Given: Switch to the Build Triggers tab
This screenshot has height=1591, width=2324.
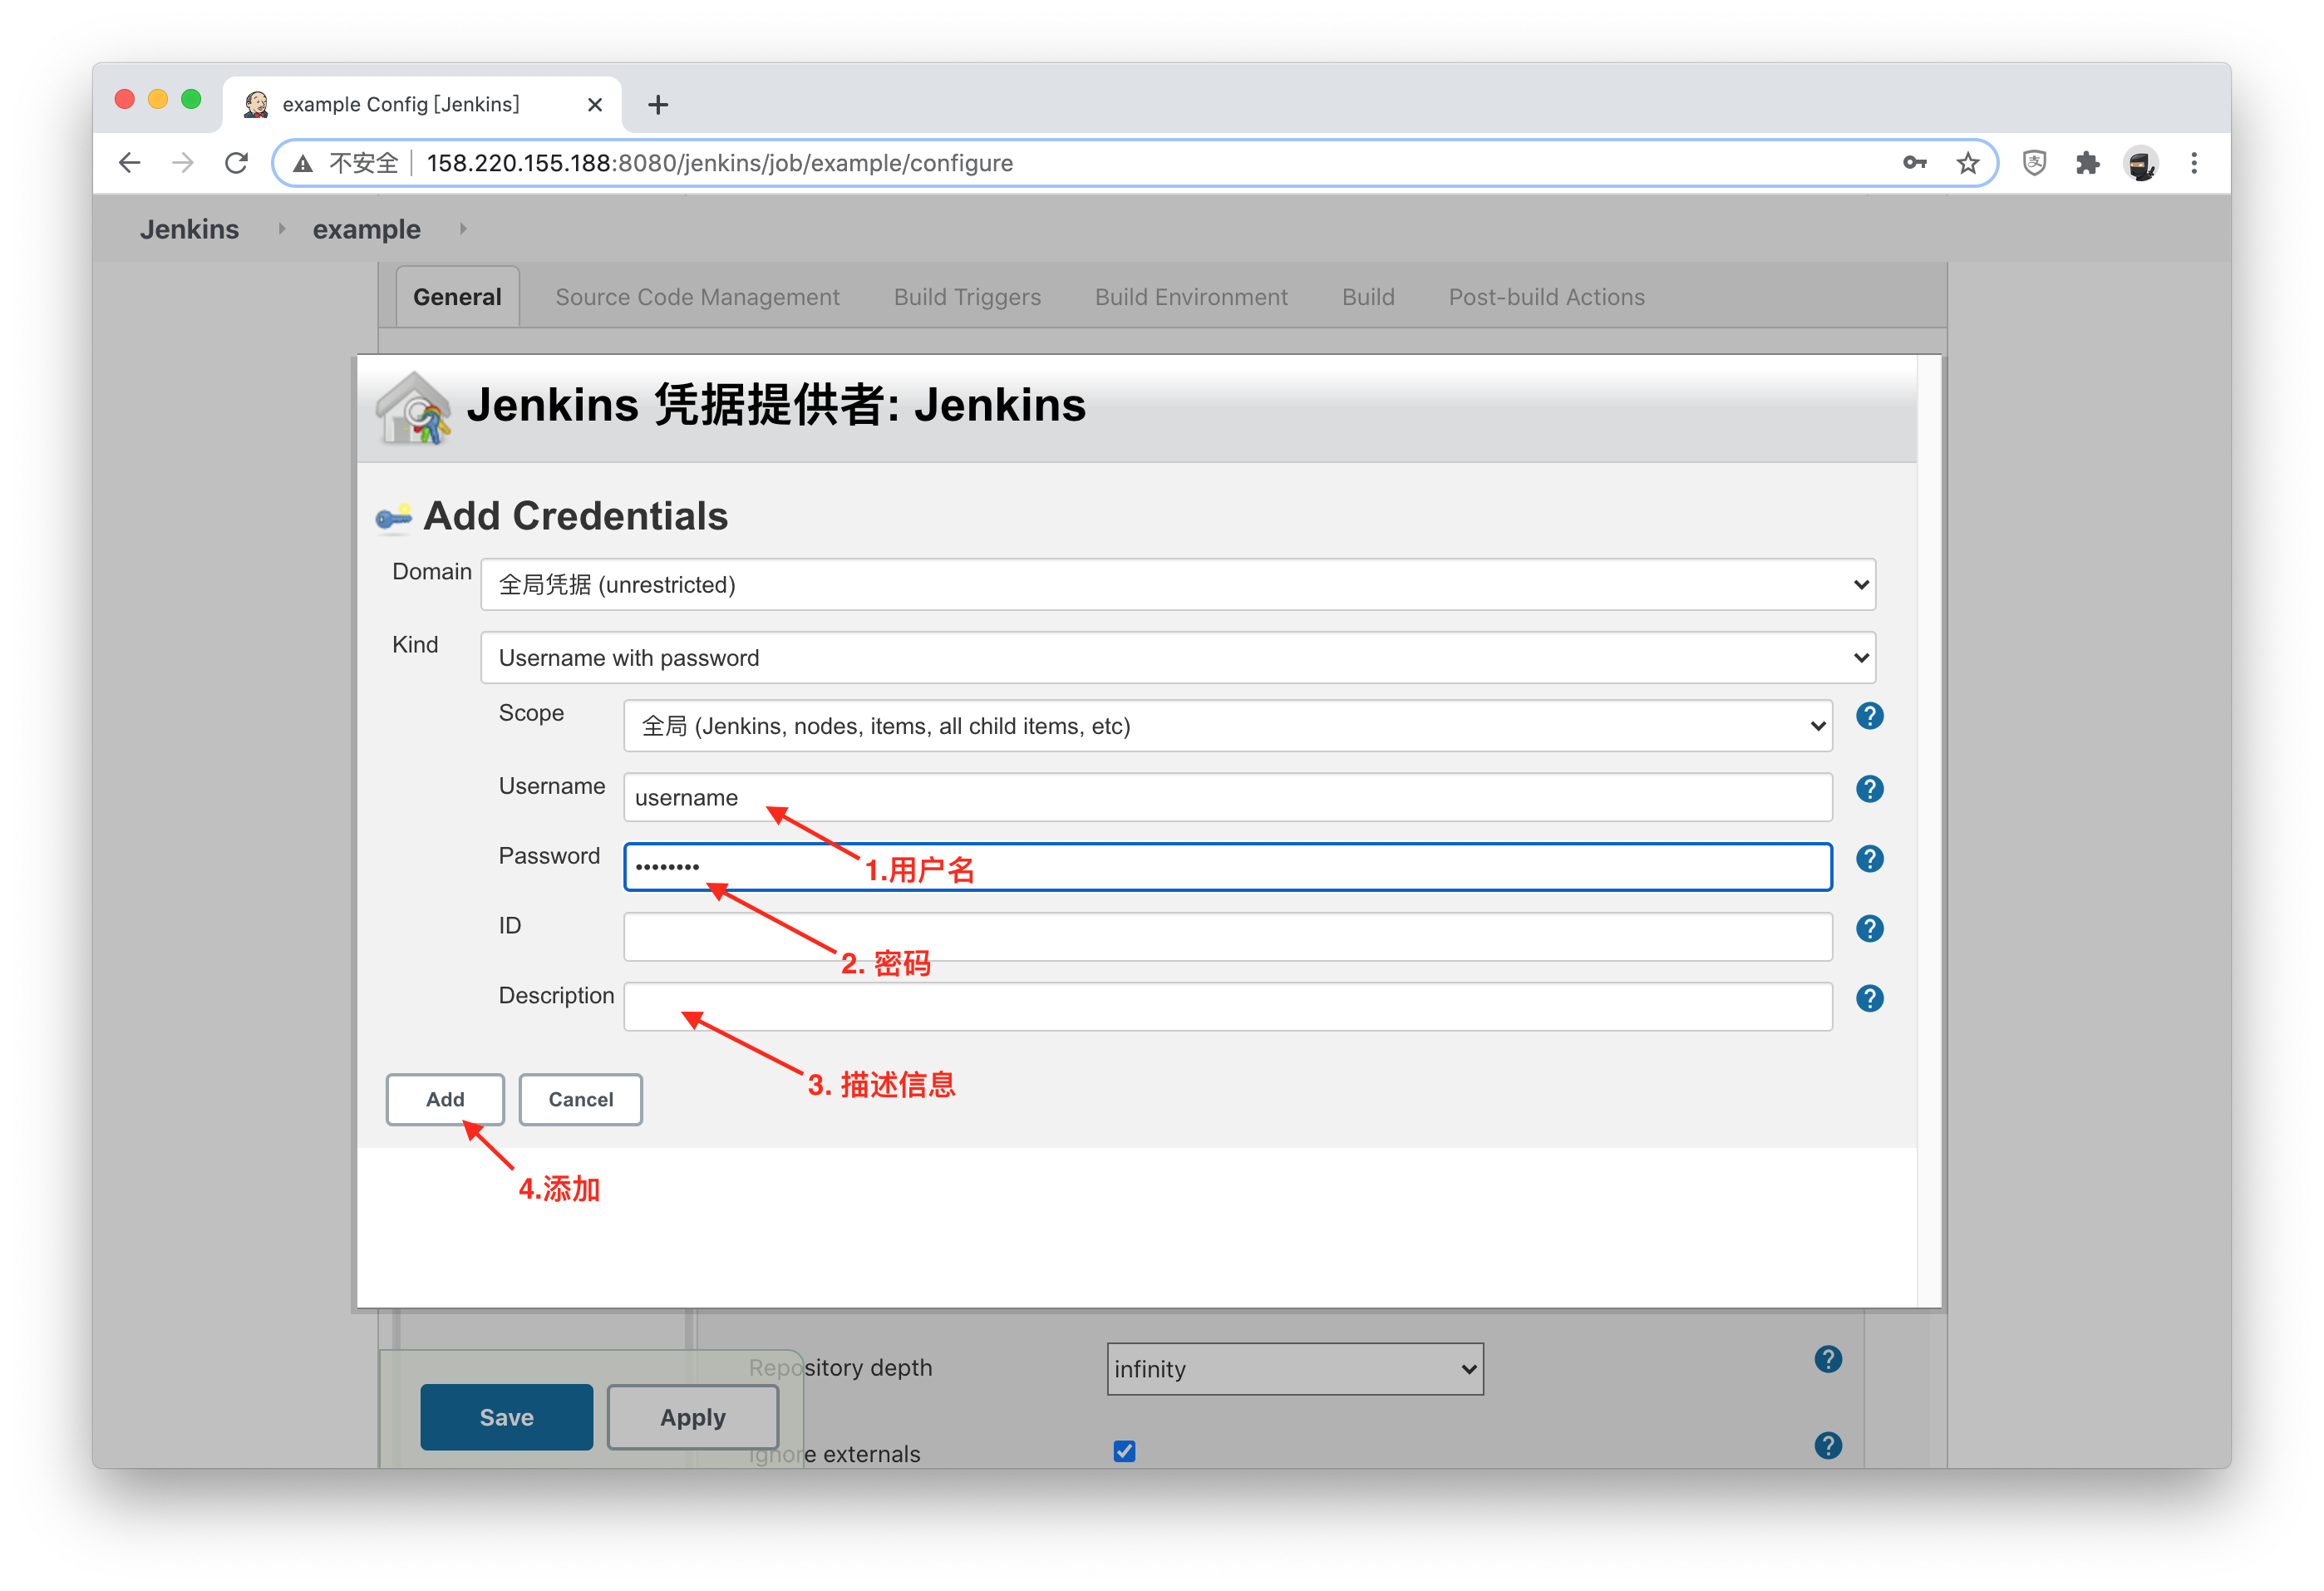Looking at the screenshot, I should coord(967,297).
